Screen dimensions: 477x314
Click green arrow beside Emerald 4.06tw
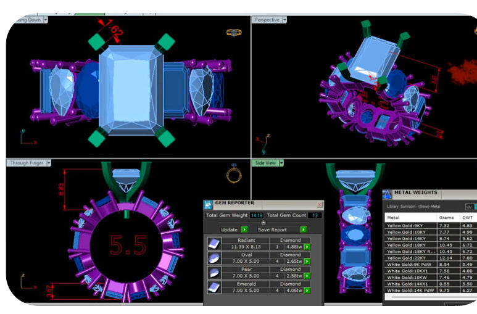307,291
